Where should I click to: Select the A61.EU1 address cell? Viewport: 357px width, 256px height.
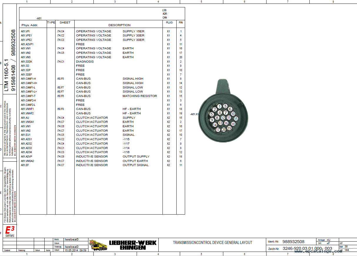click(x=26, y=135)
